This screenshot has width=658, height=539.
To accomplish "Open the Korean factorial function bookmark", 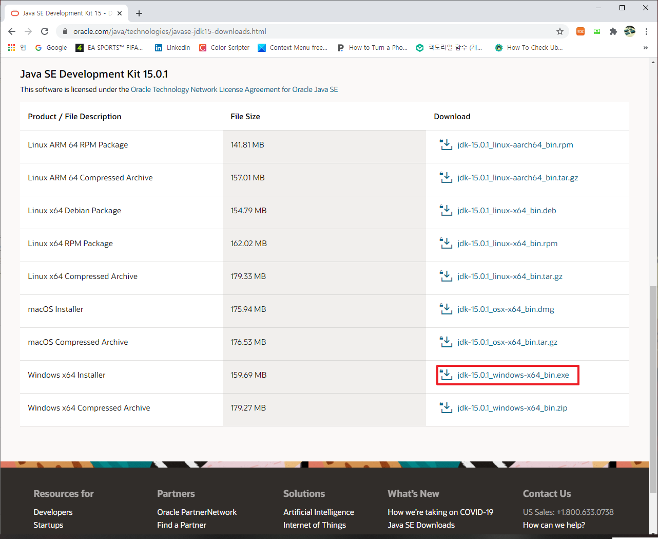I will pos(449,47).
